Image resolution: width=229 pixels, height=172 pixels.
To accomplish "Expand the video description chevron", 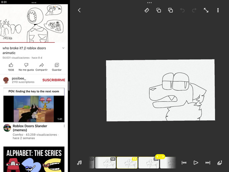I will (63, 48).
